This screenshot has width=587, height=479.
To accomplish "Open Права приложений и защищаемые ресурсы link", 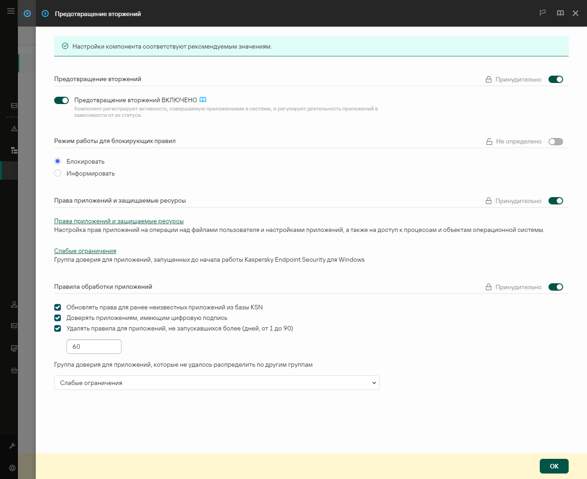I will tap(119, 221).
